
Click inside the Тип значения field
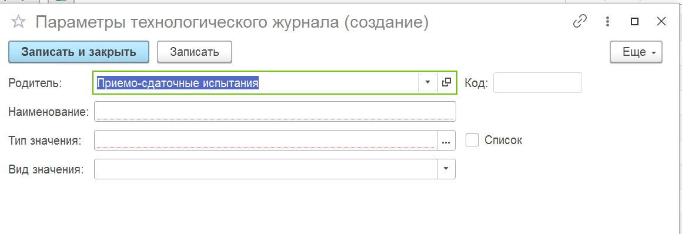click(265, 141)
